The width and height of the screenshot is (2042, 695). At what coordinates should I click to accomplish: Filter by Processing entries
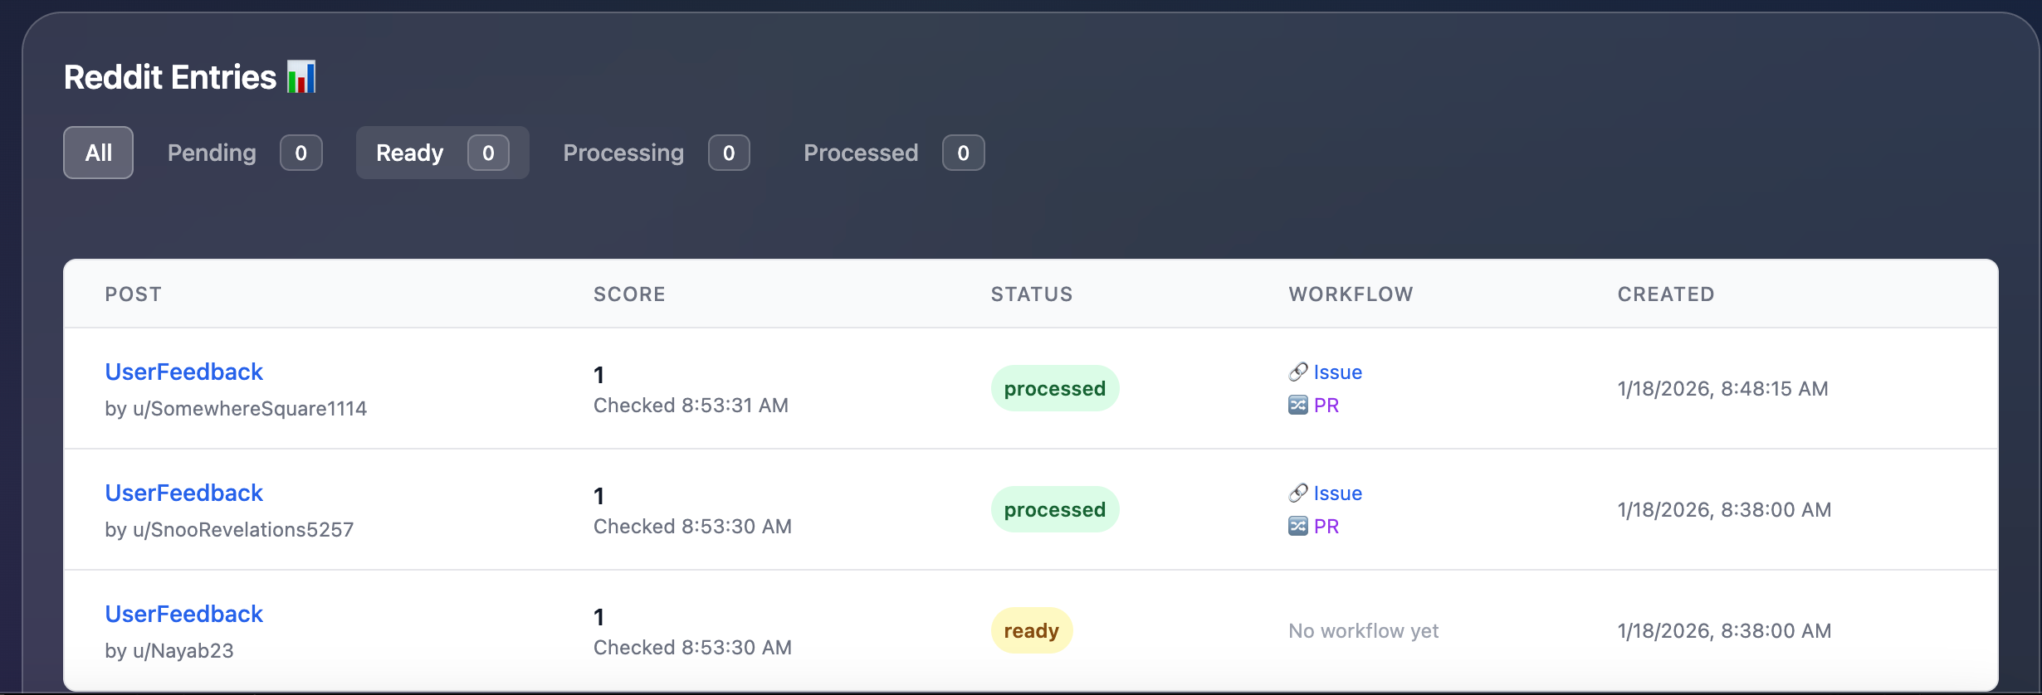point(656,153)
